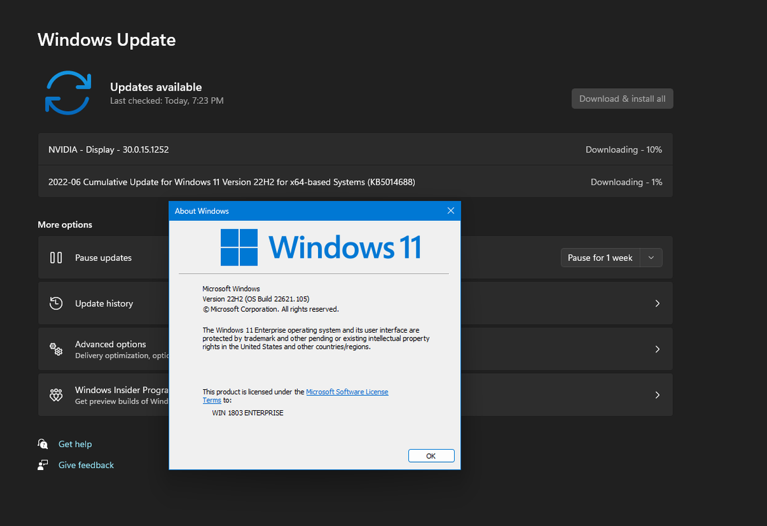
Task: Click Download & install all button
Action: click(x=622, y=99)
